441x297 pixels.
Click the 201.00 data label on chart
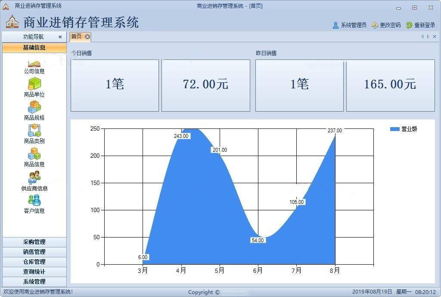(x=220, y=150)
